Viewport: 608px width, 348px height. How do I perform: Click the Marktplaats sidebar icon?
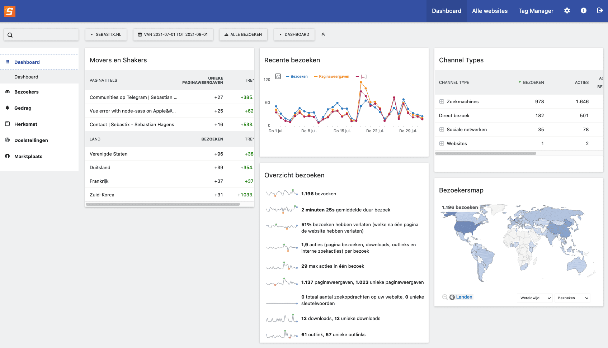[x=7, y=156]
